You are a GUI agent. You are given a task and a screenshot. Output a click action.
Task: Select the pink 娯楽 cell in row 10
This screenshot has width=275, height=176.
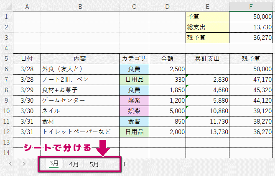tap(134, 111)
